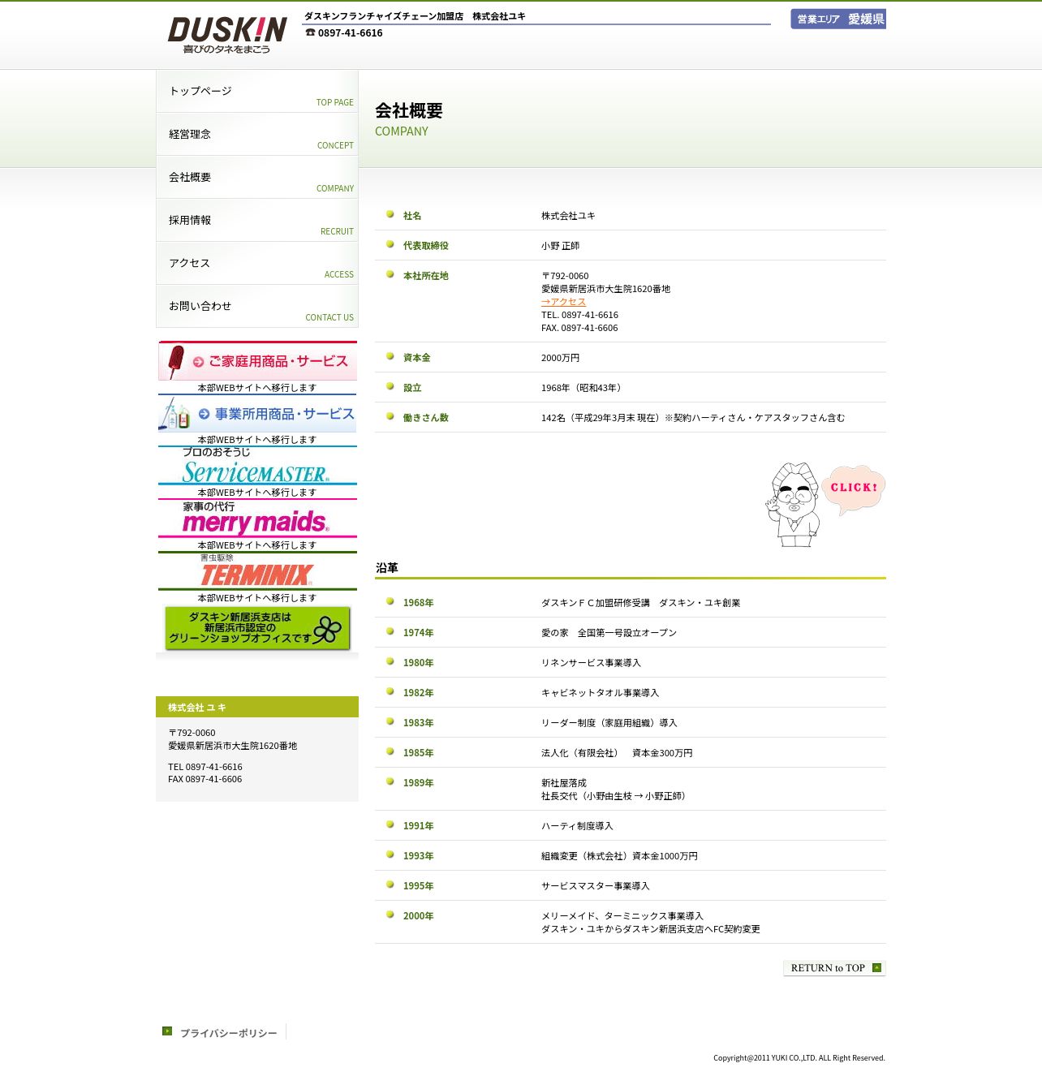Click the 1968年 history row
1042x1089 pixels.
tap(631, 603)
